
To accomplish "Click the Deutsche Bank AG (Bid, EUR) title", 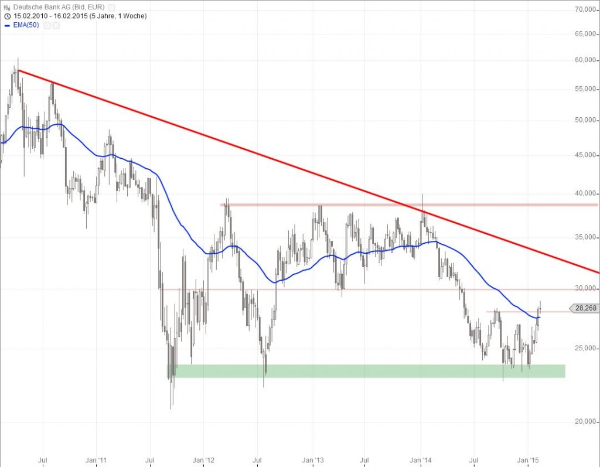I will (59, 6).
